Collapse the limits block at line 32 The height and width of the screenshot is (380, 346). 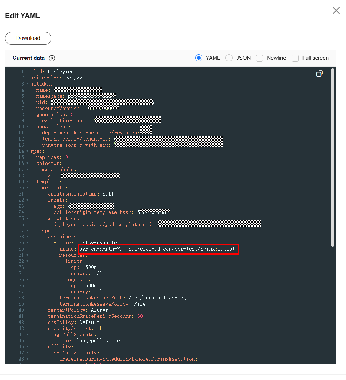[x=27, y=261]
